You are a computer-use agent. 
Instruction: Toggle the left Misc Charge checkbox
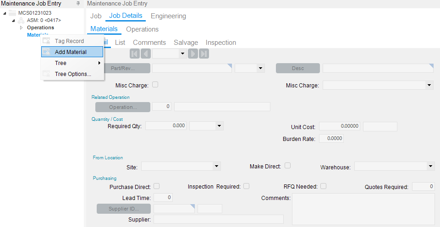click(x=155, y=85)
